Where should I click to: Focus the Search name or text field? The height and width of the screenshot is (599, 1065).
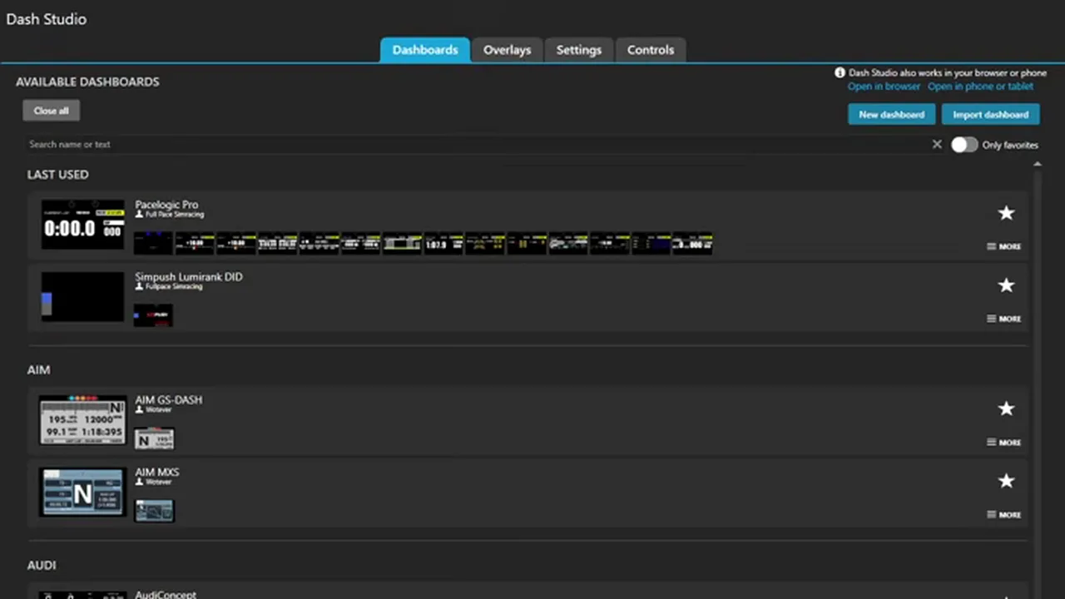click(x=478, y=145)
